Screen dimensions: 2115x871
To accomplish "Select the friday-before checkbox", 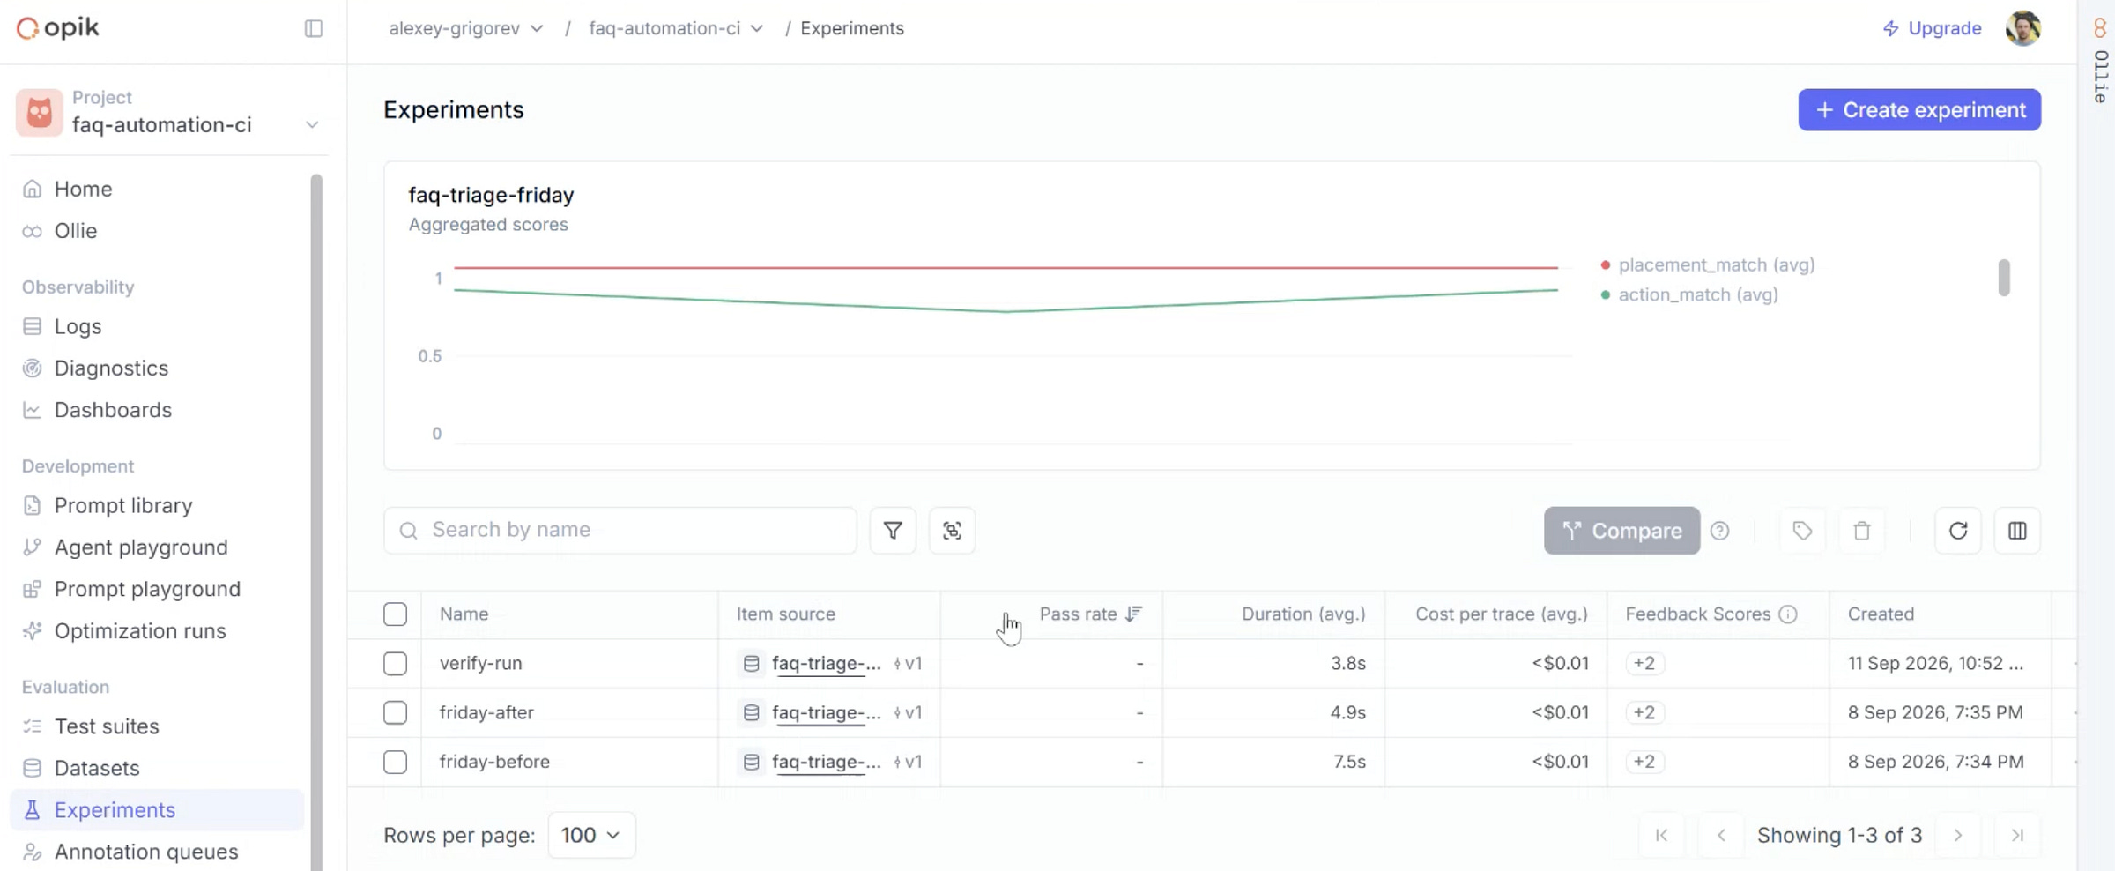I will [x=395, y=762].
